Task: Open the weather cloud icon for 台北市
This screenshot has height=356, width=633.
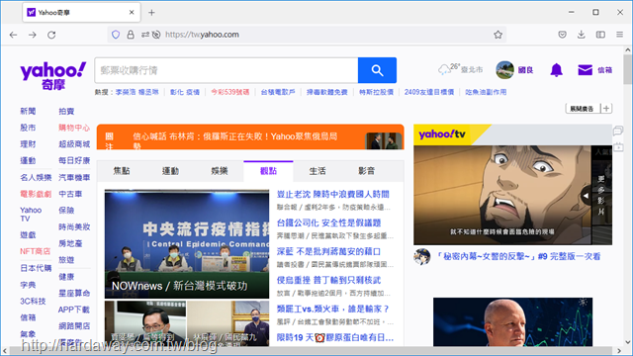Action: (x=444, y=70)
